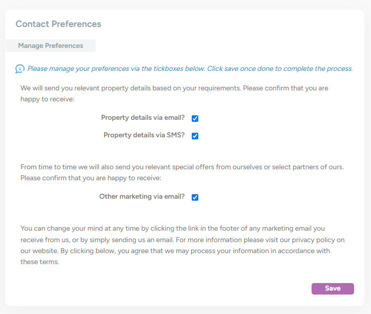This screenshot has height=314, width=371.
Task: Click the info speech-bubble icon
Action: pos(20,69)
